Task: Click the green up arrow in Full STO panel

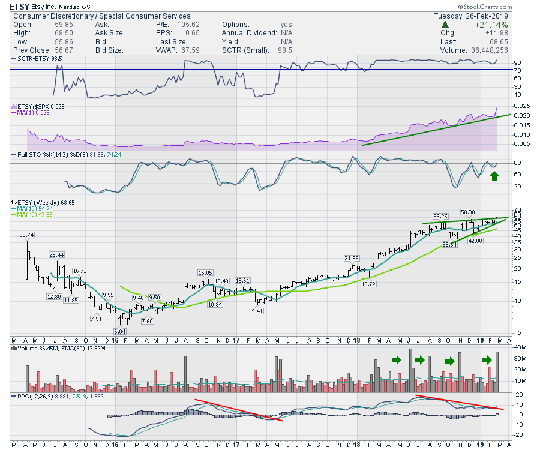Action: click(494, 176)
